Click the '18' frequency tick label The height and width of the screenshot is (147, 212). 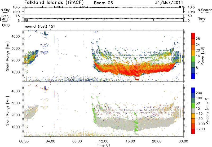coord(18,16)
